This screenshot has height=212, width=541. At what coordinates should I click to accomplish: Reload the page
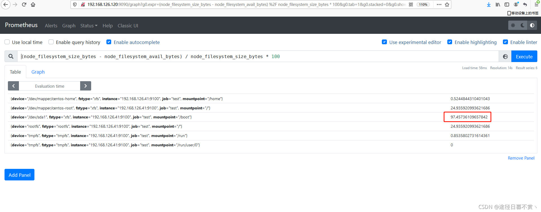[24, 5]
